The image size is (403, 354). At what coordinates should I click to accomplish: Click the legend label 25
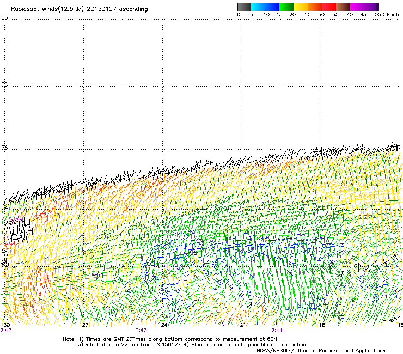(x=308, y=15)
